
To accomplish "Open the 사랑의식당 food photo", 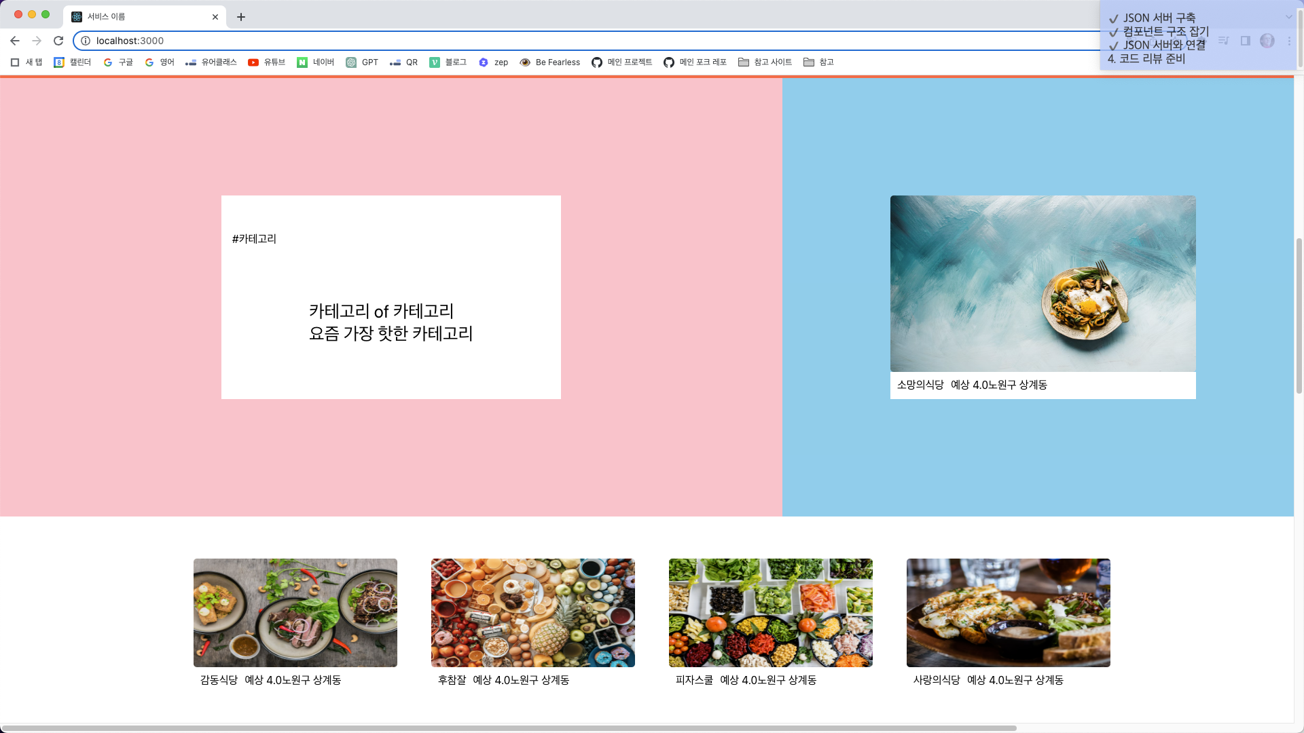I will click(1009, 613).
